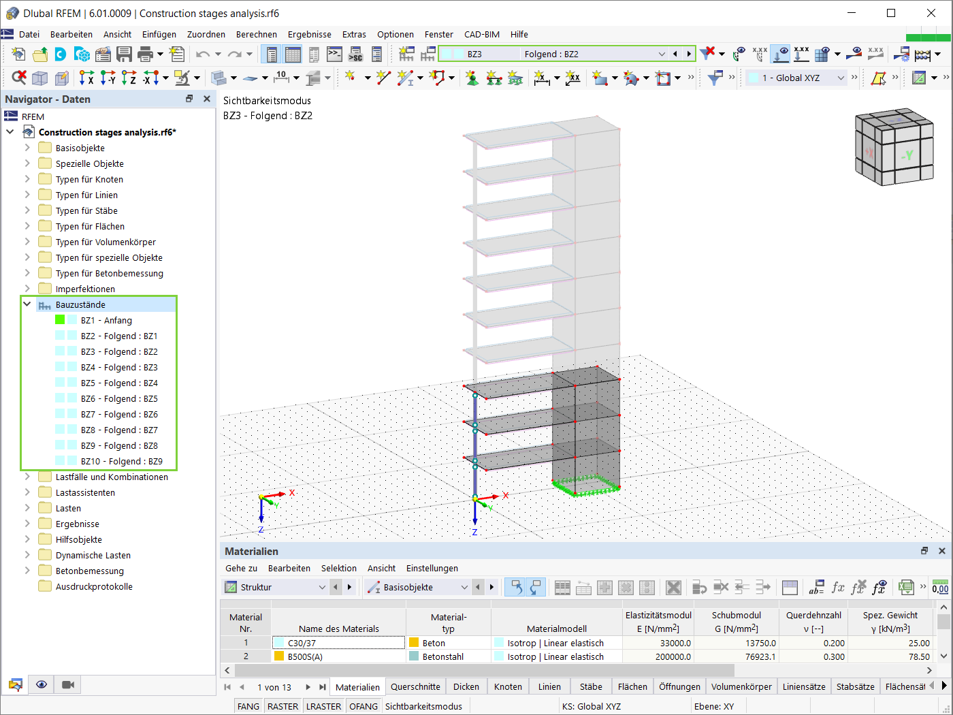
Task: Set the view along the X axis
Action: (85, 78)
